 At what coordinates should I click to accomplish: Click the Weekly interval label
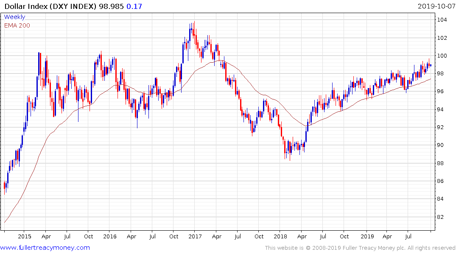(x=14, y=17)
